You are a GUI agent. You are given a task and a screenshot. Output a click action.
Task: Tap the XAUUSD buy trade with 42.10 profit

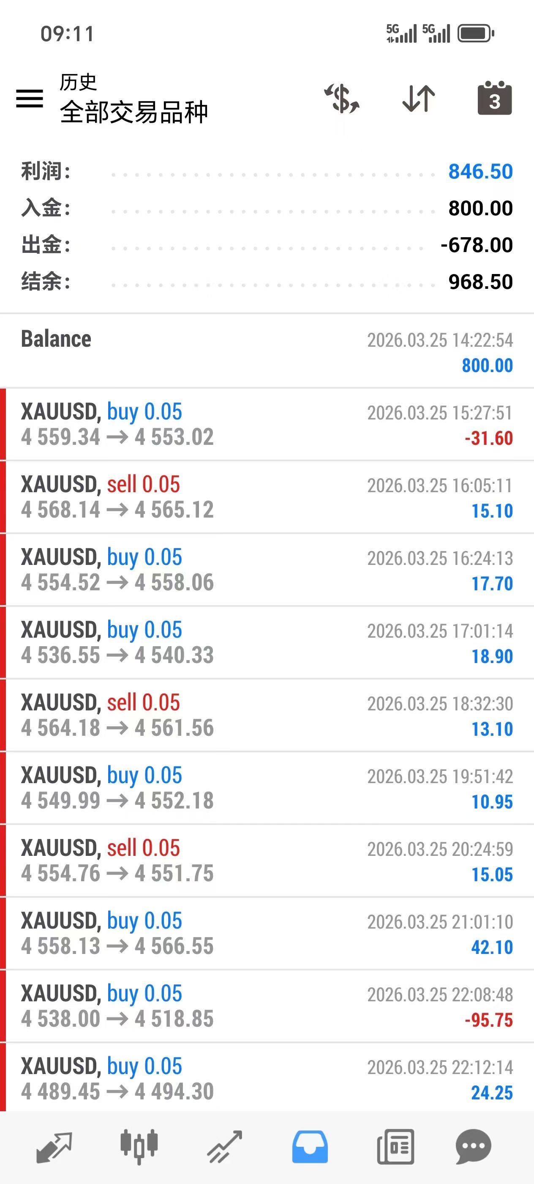267,934
